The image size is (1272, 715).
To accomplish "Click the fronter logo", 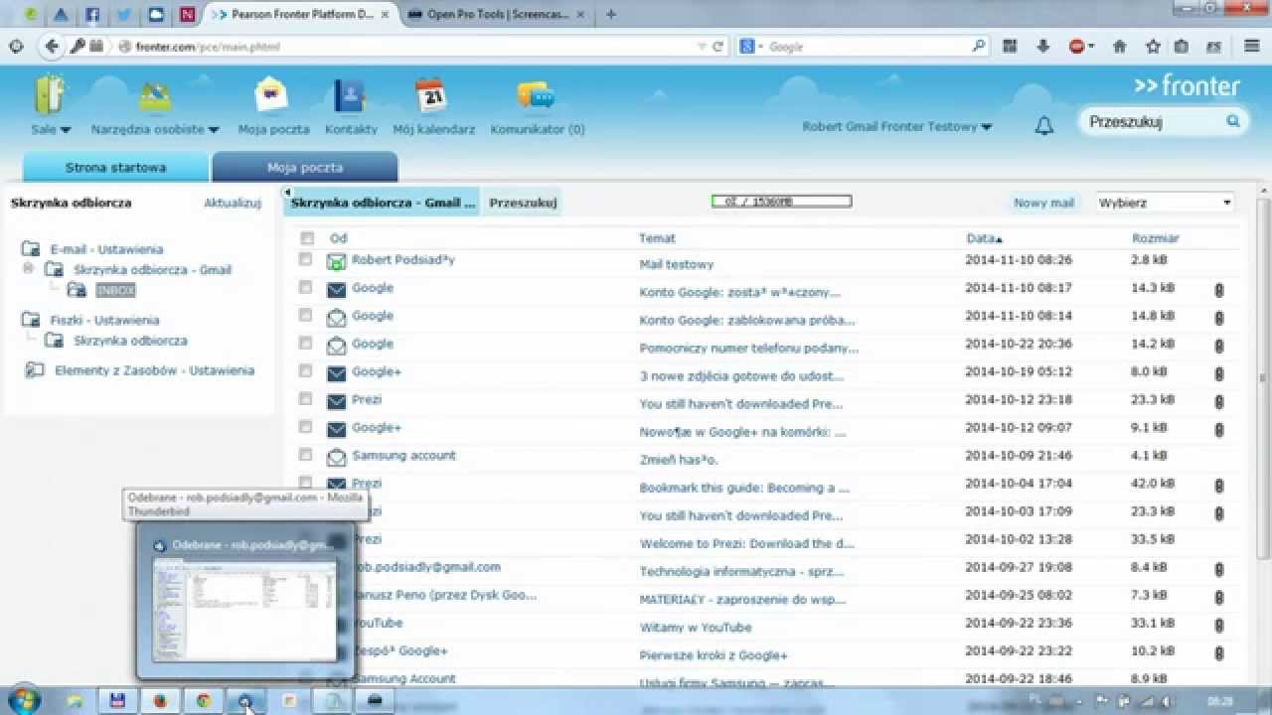I will [x=1188, y=86].
